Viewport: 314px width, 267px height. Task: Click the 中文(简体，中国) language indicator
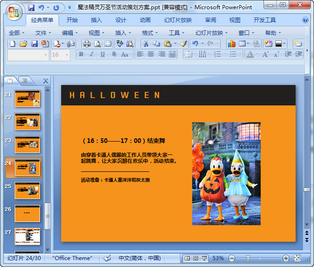(140, 258)
